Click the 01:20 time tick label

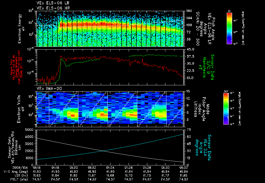73,168
